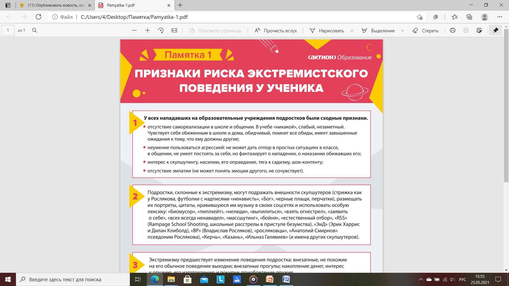Open Word from the taskbar
509x286 pixels.
click(x=286, y=279)
